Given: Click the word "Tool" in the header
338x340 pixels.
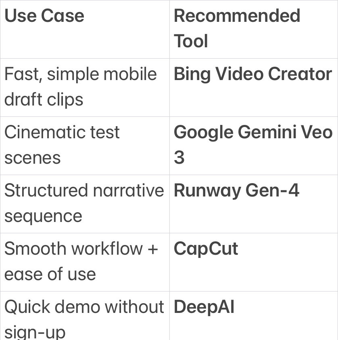Looking at the screenshot, I should coord(191,41).
